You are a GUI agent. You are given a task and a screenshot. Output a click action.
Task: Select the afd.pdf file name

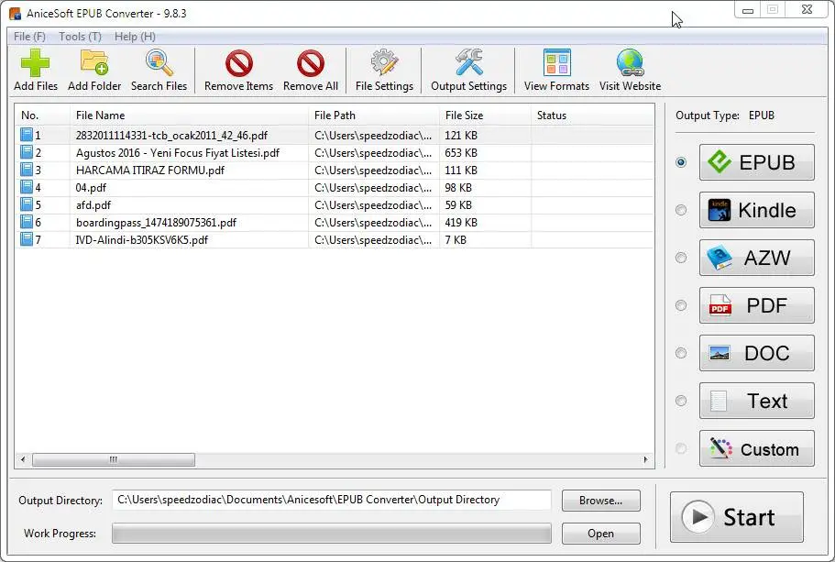93,205
